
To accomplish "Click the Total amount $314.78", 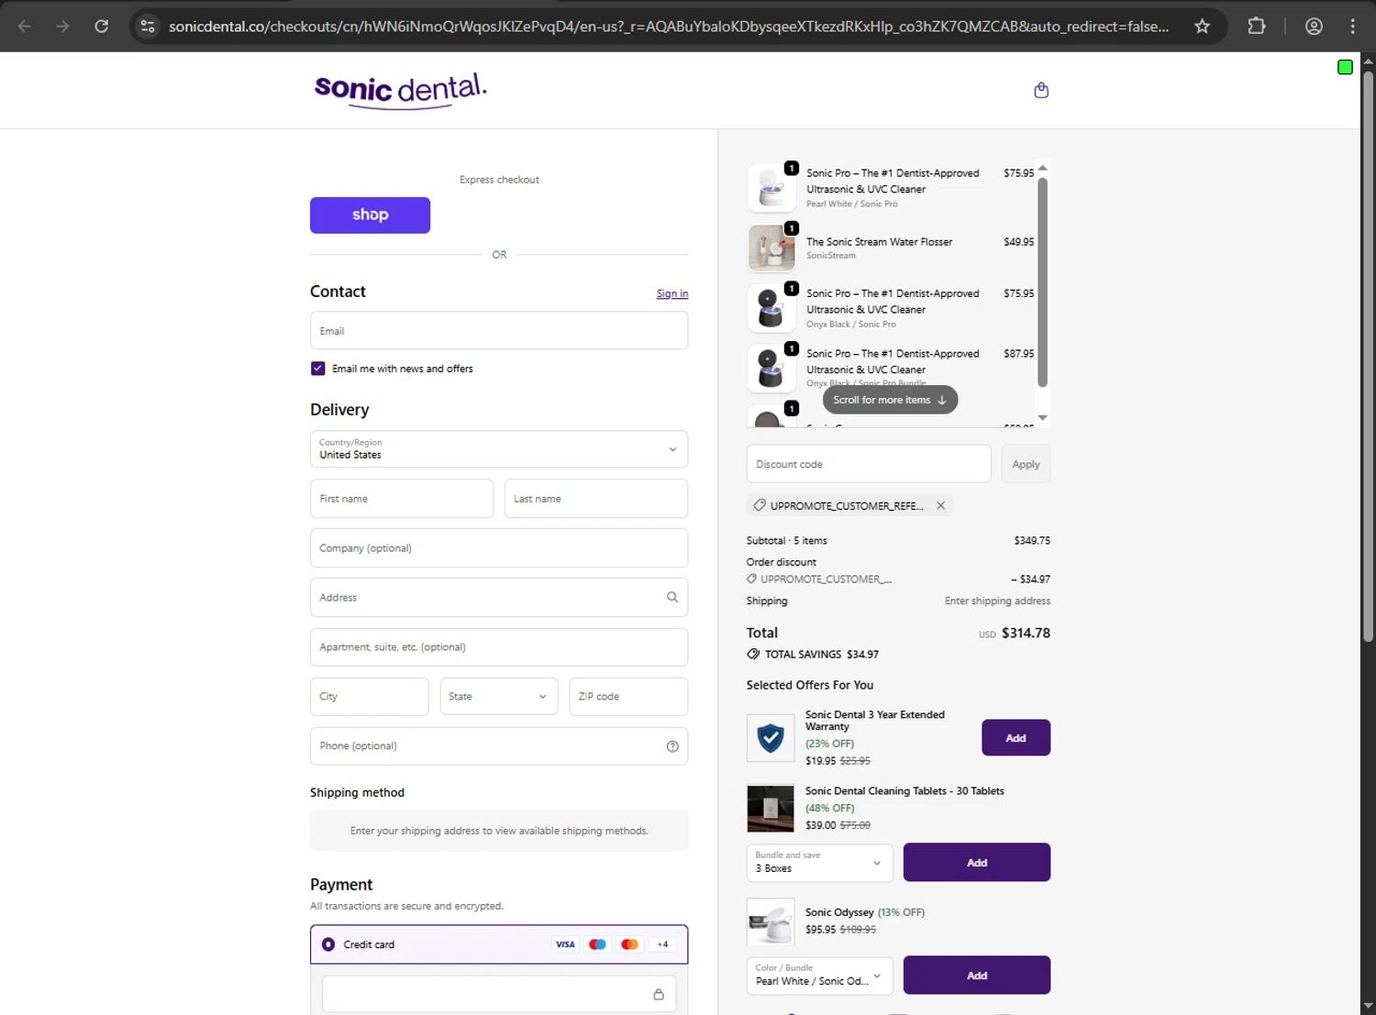I will click(x=1026, y=633).
